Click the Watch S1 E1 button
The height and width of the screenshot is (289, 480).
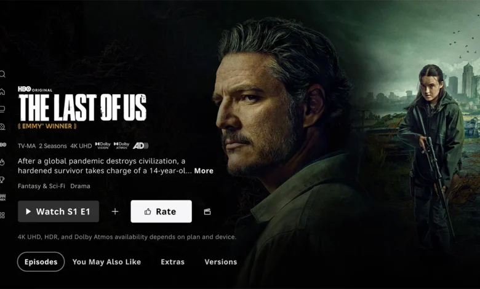pos(58,212)
